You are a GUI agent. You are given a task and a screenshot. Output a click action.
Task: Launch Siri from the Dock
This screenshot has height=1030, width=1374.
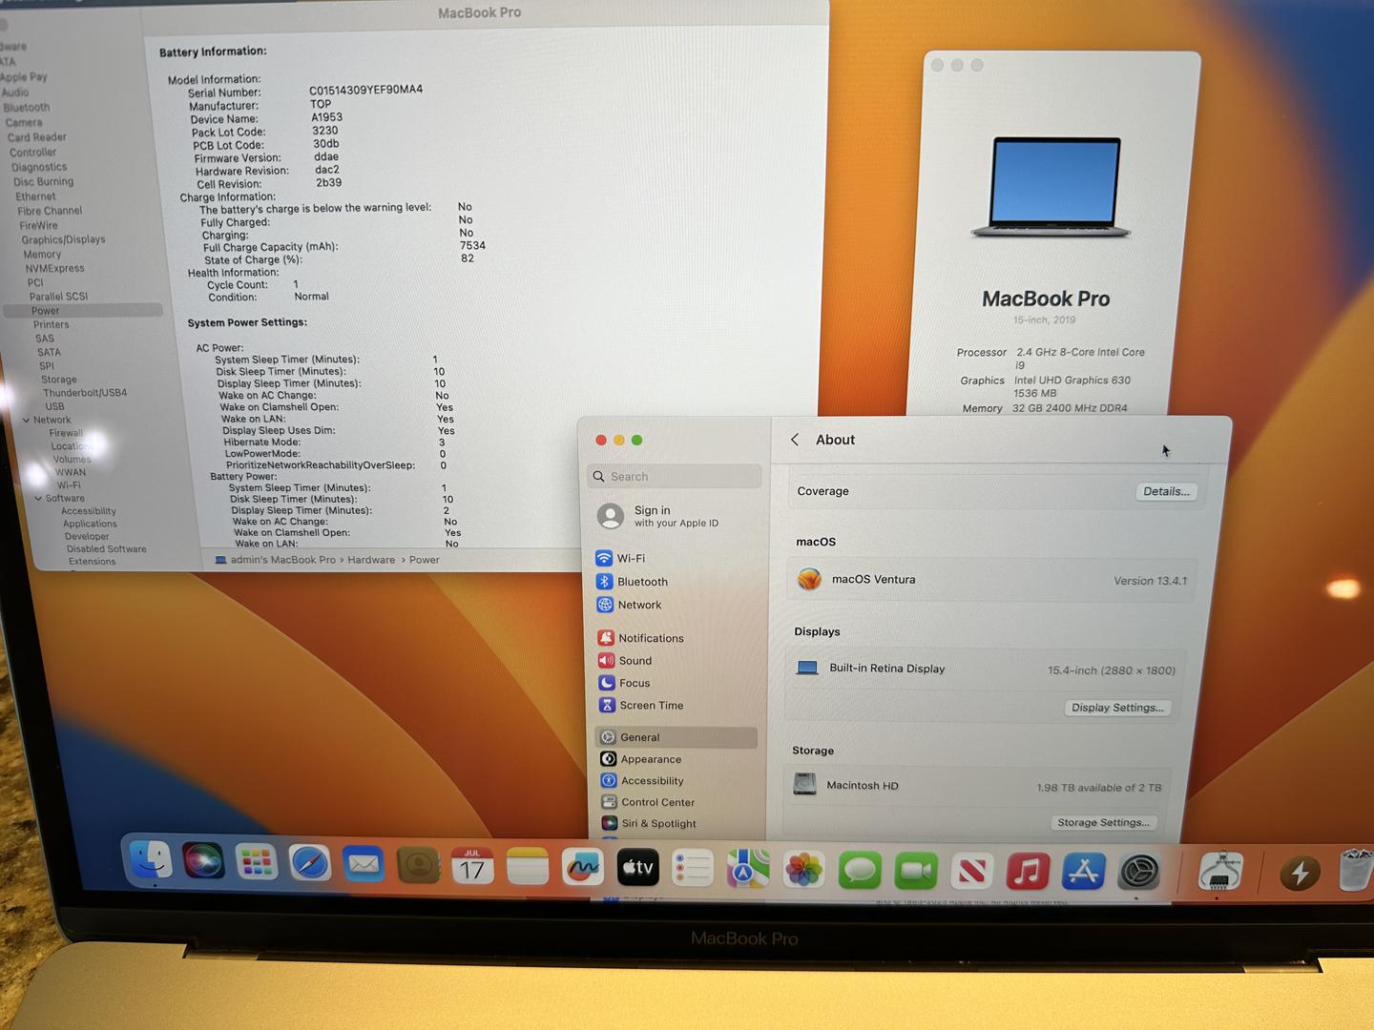click(202, 863)
